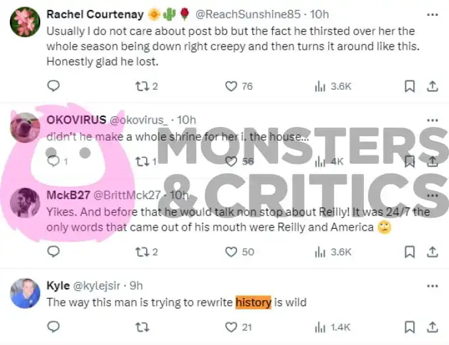Open Kyle's profile avatar
This screenshot has height=345, width=449.
click(25, 293)
